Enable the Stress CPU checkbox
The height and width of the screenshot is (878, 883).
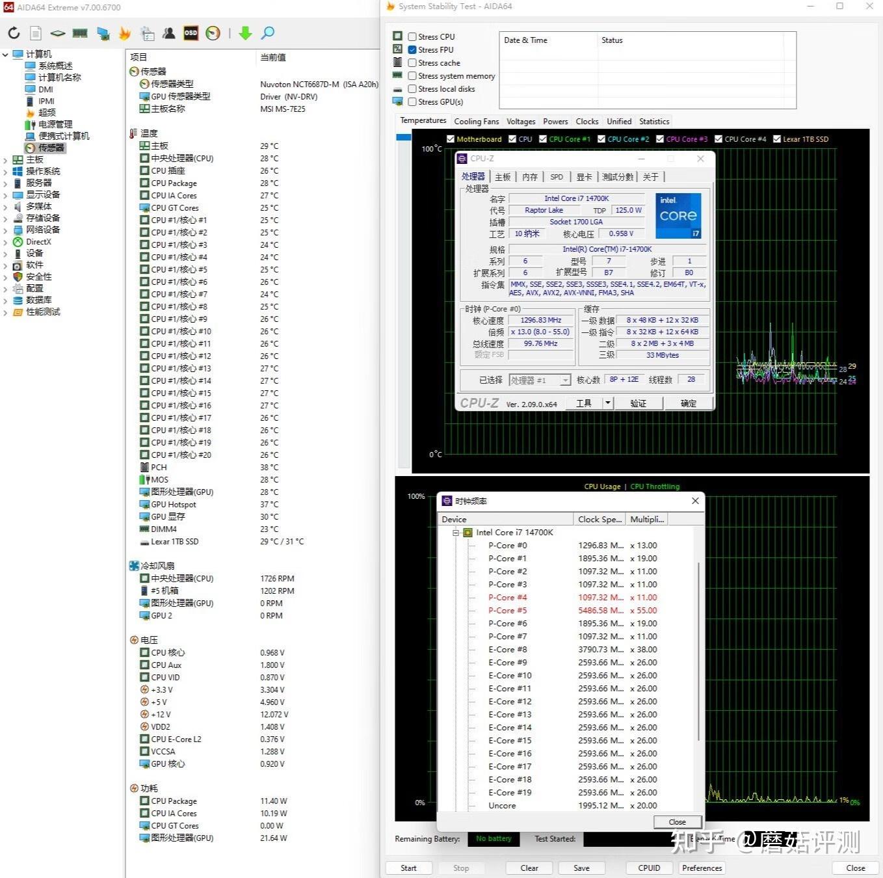point(412,36)
